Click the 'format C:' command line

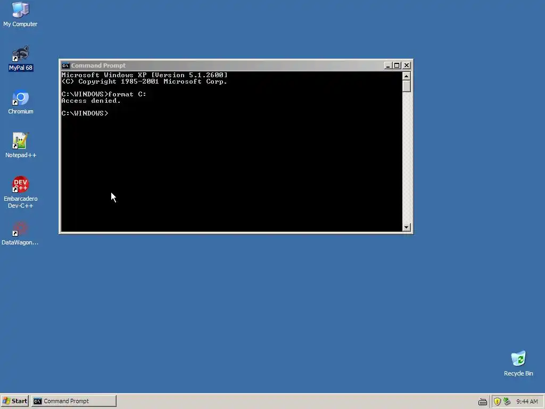[104, 94]
